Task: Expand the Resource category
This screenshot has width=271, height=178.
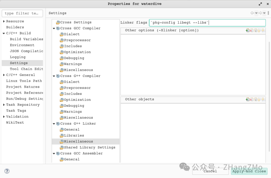Action: coord(4,21)
